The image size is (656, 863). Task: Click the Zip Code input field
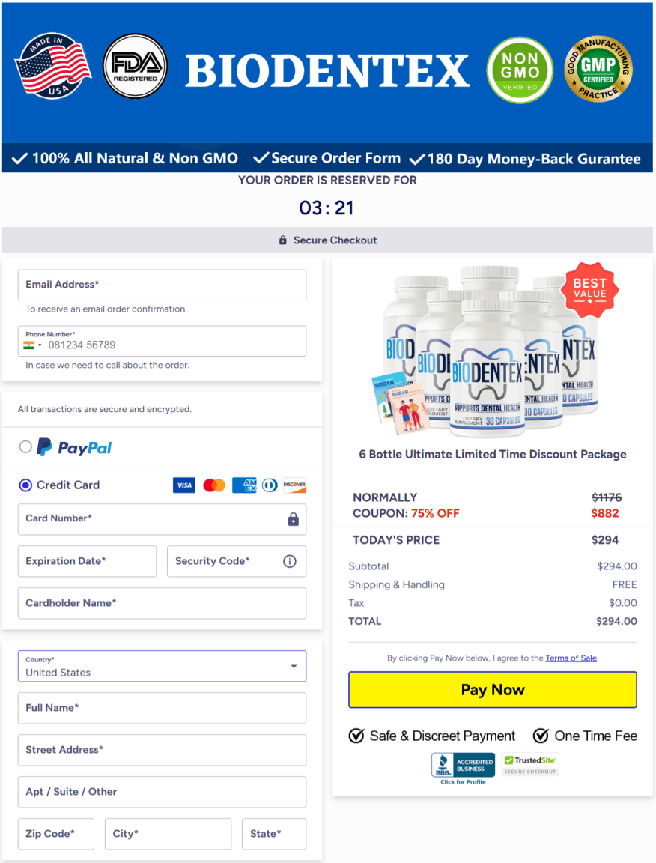pyautogui.click(x=56, y=833)
